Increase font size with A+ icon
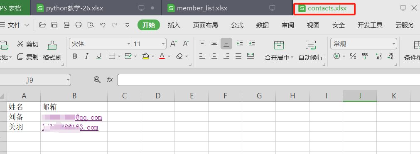 [174, 44]
